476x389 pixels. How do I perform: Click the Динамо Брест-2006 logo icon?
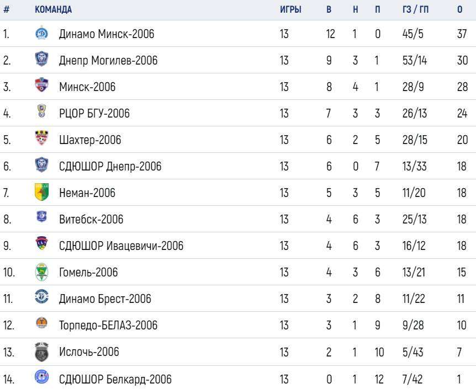tap(41, 296)
